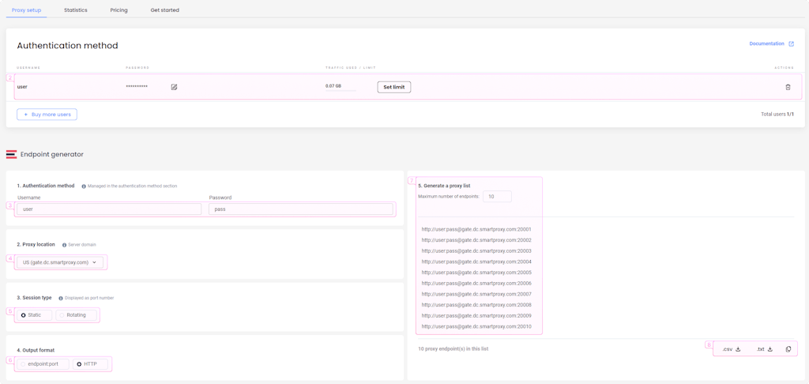
Task: Choose endpoint:port output format
Action: coord(43,364)
